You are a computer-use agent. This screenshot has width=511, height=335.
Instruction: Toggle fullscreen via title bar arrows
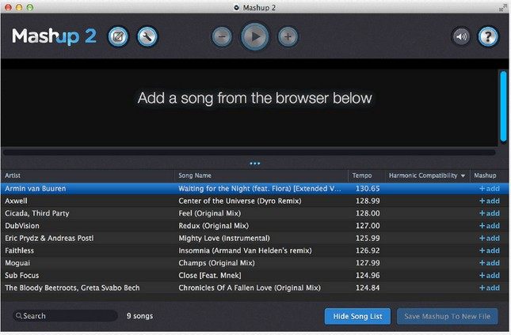click(503, 8)
